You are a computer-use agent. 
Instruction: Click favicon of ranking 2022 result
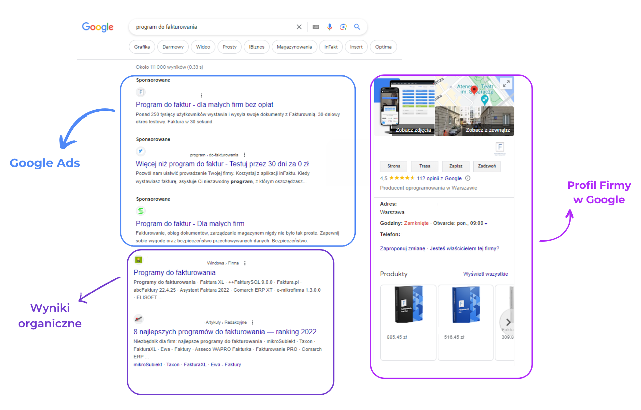139,319
